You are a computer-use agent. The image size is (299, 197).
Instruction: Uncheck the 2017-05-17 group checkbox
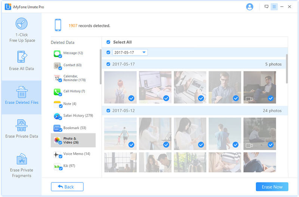(x=108, y=64)
